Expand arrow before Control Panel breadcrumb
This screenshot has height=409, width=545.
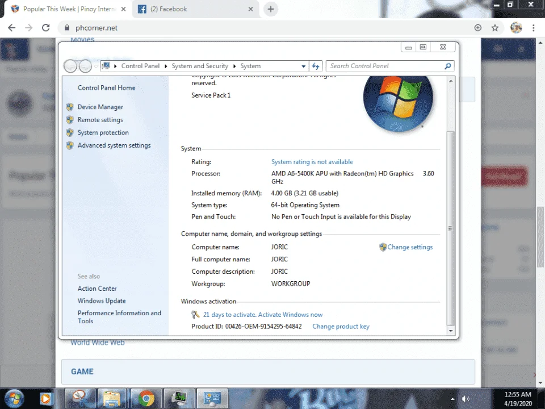pos(115,66)
